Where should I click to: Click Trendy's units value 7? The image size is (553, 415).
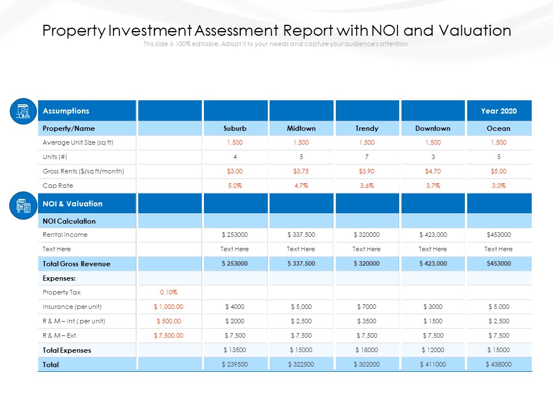367,157
